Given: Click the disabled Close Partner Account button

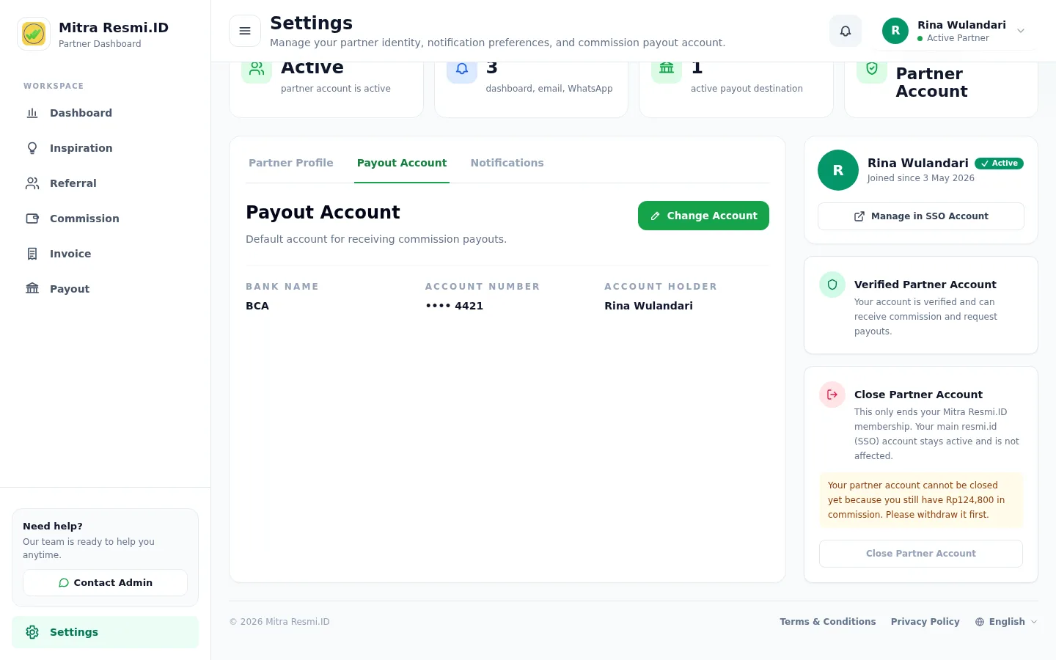Looking at the screenshot, I should (x=921, y=554).
